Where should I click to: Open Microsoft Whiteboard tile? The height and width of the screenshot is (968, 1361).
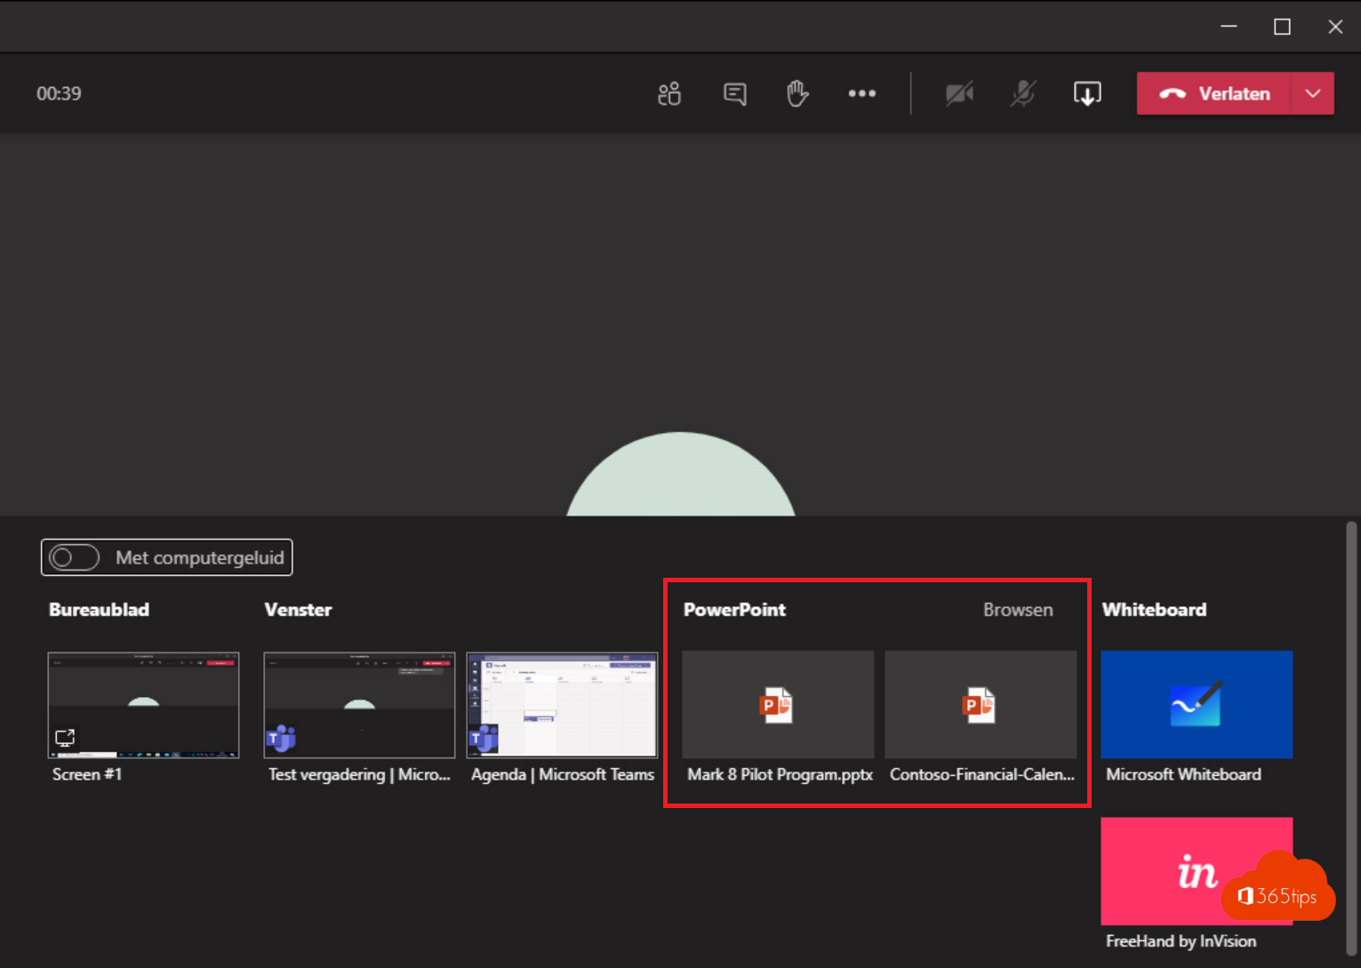[x=1197, y=705]
